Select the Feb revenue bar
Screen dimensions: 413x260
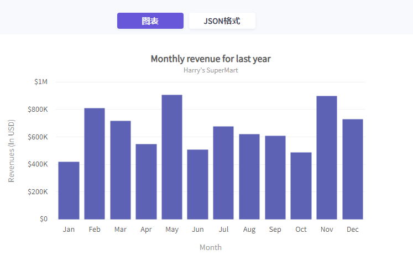95,164
